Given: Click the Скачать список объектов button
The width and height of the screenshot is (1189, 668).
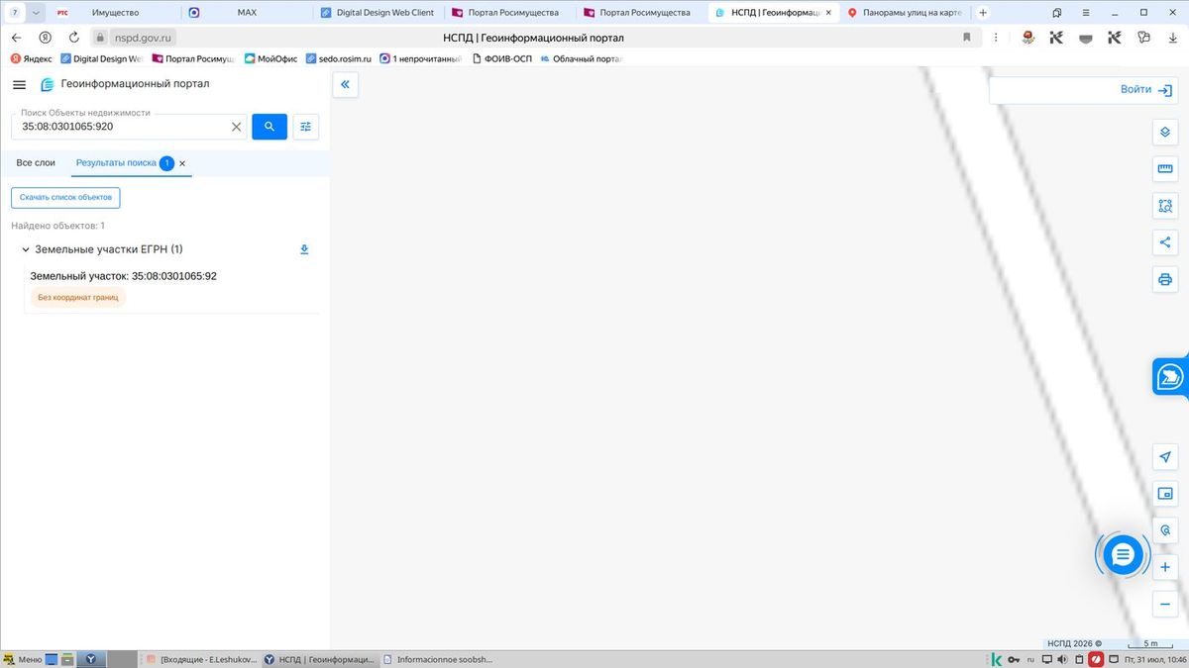Looking at the screenshot, I should pyautogui.click(x=65, y=198).
